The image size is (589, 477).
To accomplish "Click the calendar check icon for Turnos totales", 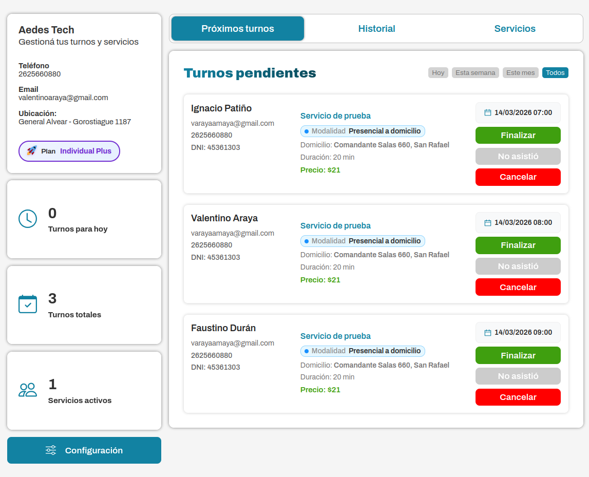I will point(27,303).
